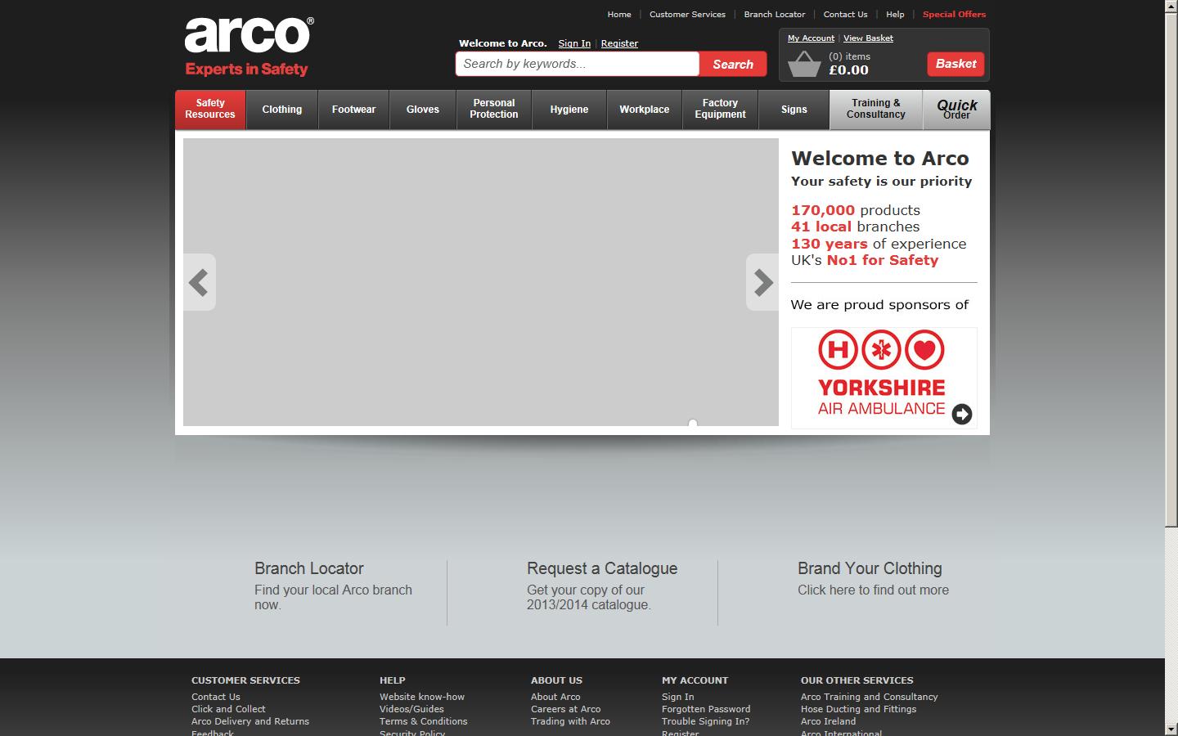Open Brand Your Clothing promo
This screenshot has height=736, width=1178.
pyautogui.click(x=870, y=568)
